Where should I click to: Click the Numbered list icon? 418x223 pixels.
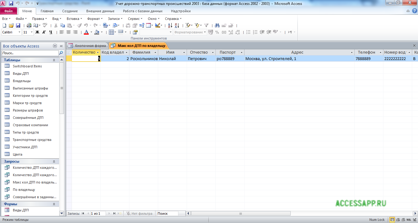[255, 32]
